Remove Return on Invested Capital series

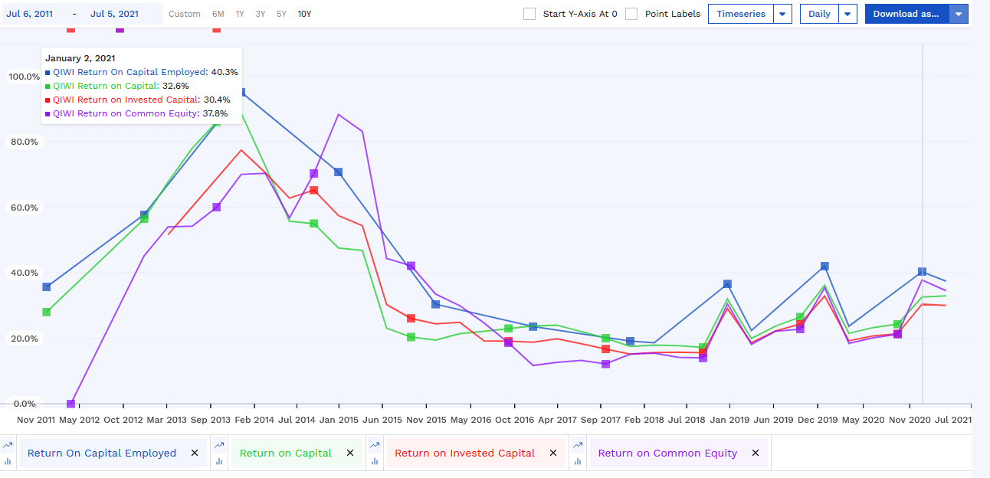pyautogui.click(x=553, y=453)
